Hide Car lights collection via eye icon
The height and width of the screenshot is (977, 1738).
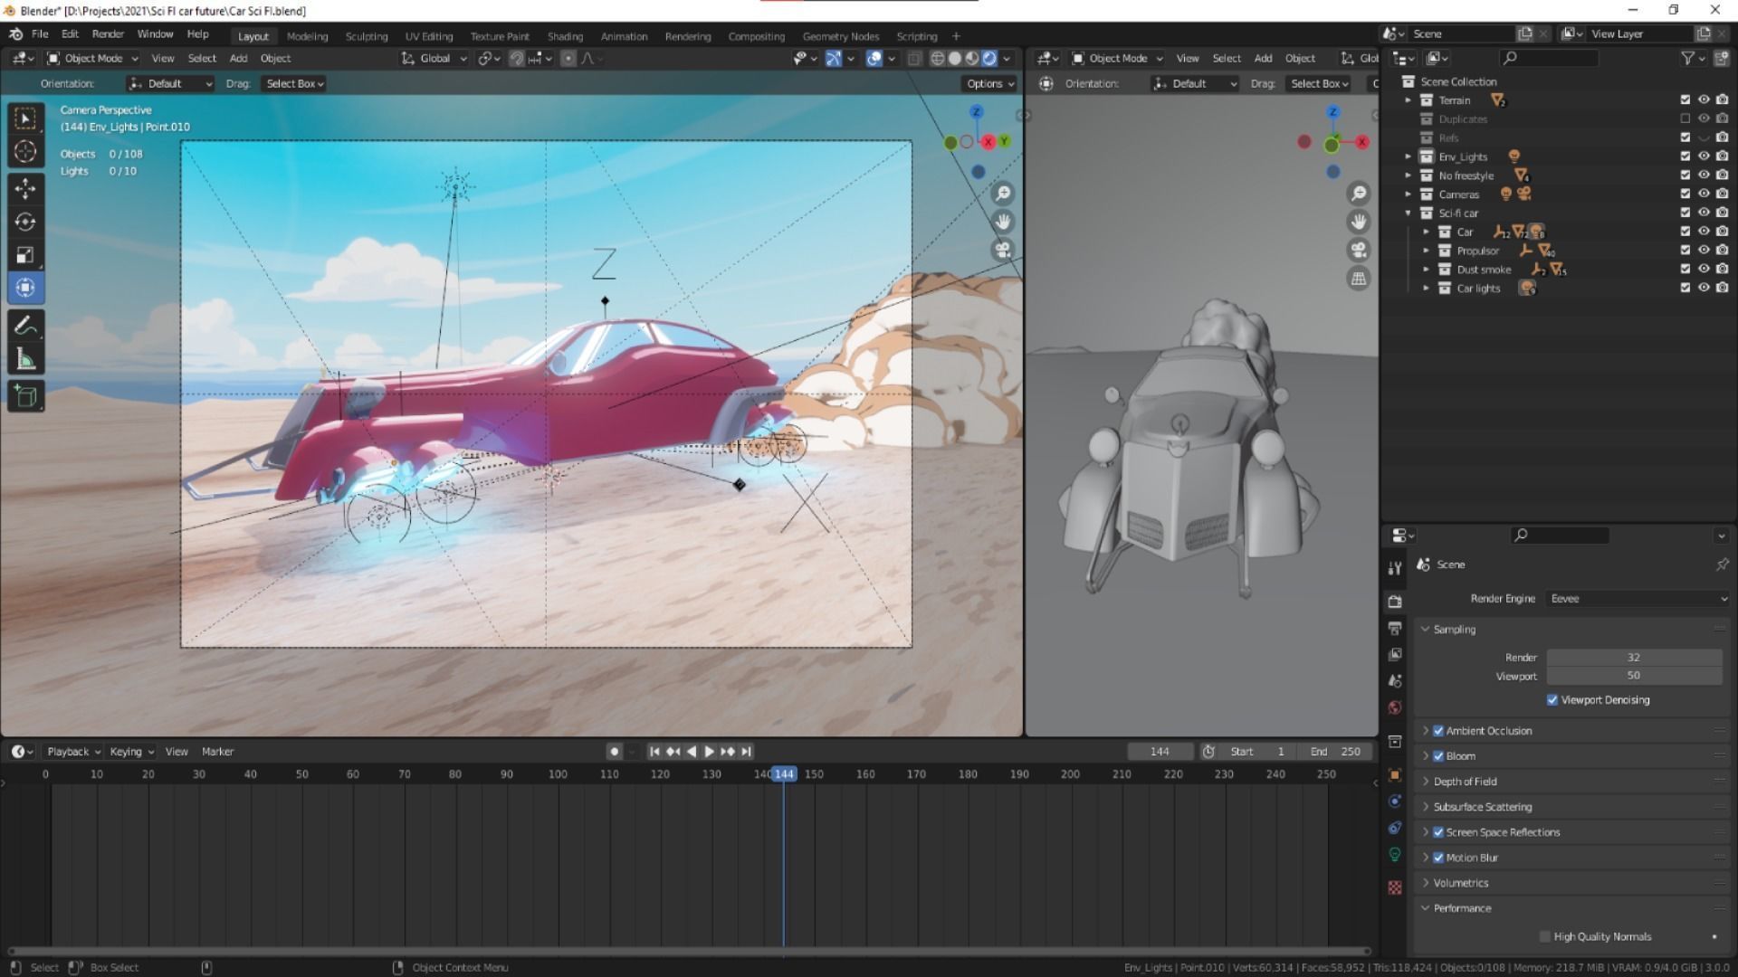click(1704, 289)
